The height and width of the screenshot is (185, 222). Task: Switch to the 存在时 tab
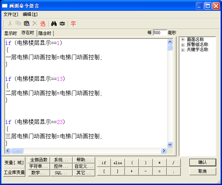click(28, 33)
